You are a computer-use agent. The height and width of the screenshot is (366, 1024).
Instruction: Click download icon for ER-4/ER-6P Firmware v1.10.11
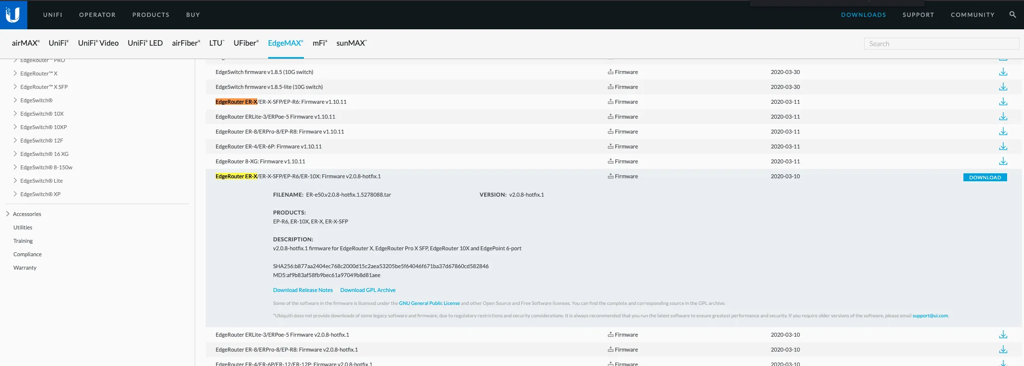(x=1003, y=146)
